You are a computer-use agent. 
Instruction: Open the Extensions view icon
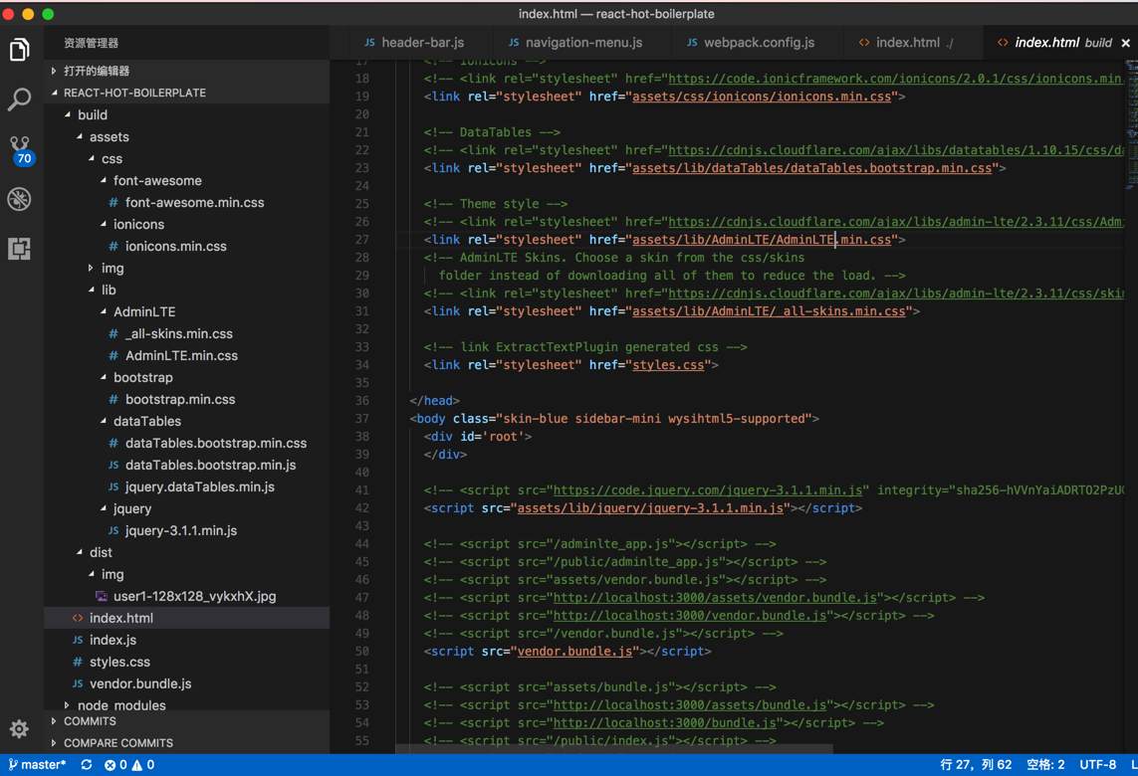click(20, 249)
